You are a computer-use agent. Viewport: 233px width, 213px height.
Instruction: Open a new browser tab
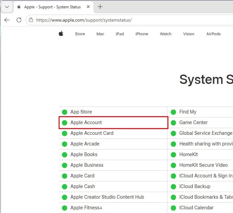click(100, 7)
